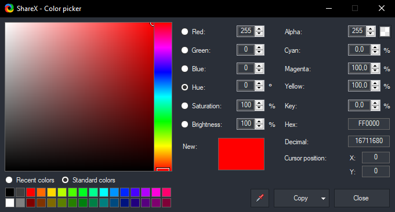Pick the pure blue standard color swatch

[x=125, y=192]
